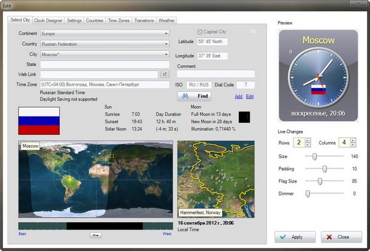Click the Close button with red X
Viewport: 370px width, 251px height.
(x=340, y=237)
